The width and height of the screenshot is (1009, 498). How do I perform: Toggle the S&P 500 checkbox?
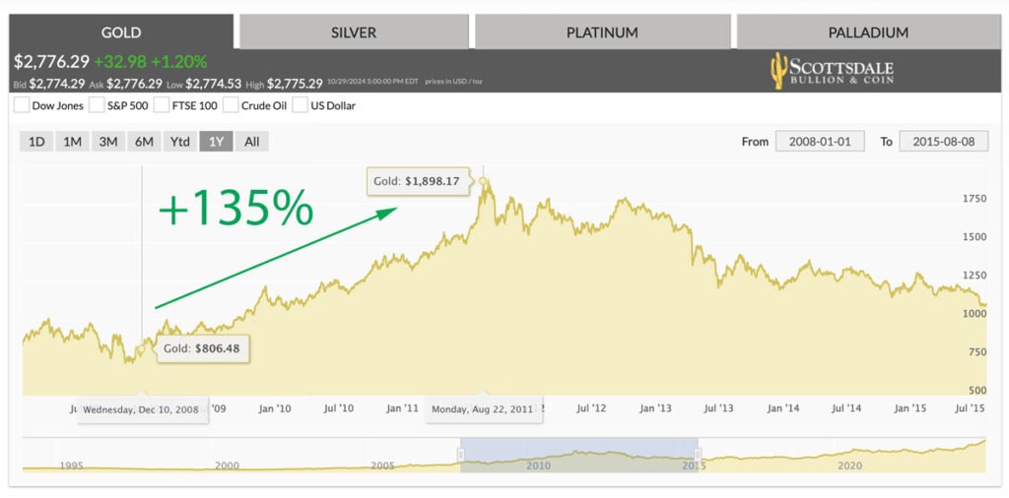97,105
